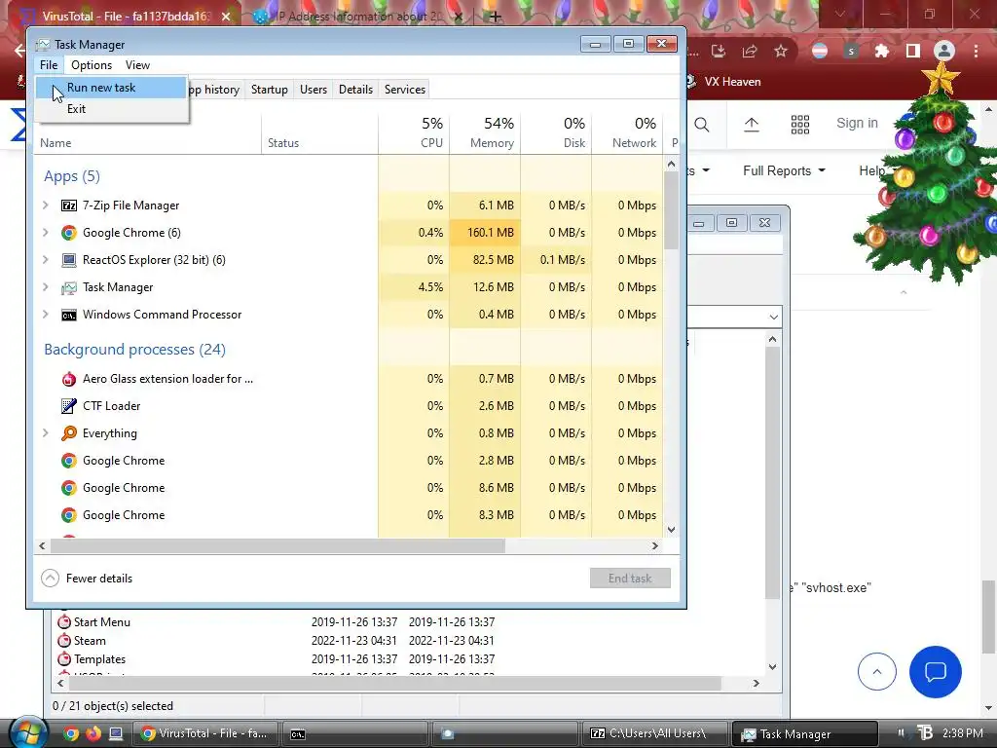Viewport: 997px width, 748px height.
Task: Open the App history tab
Action: 216,89
